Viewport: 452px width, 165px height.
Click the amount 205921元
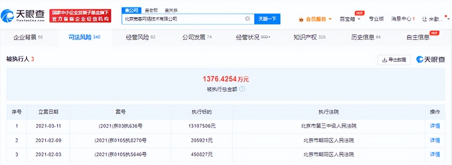(x=201, y=140)
